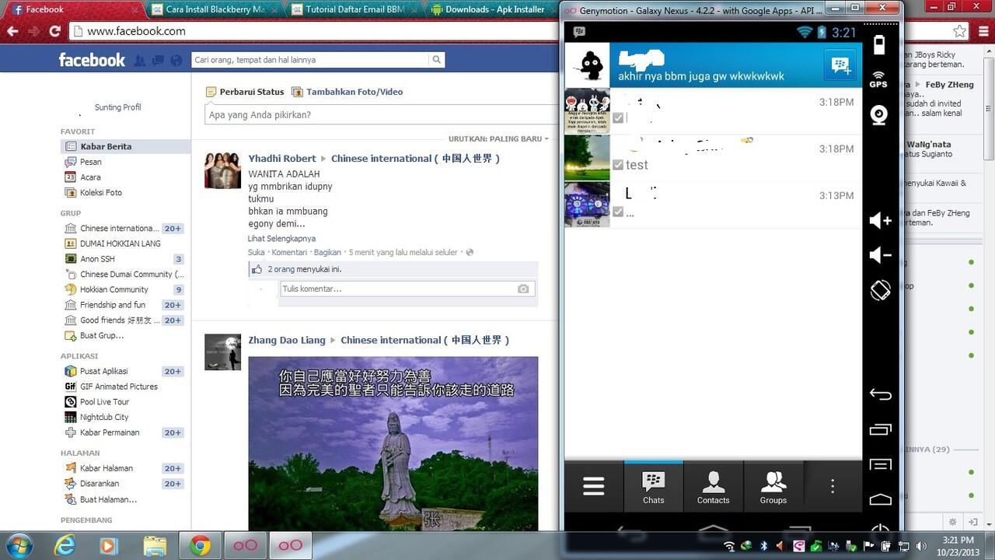Open the Genymotion GPS widget
This screenshot has width=995, height=560.
coord(878,78)
